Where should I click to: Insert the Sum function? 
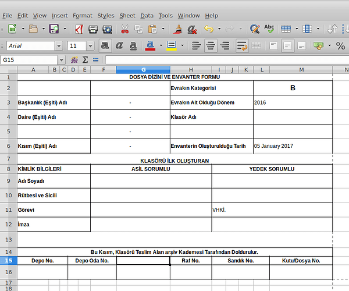[85, 60]
